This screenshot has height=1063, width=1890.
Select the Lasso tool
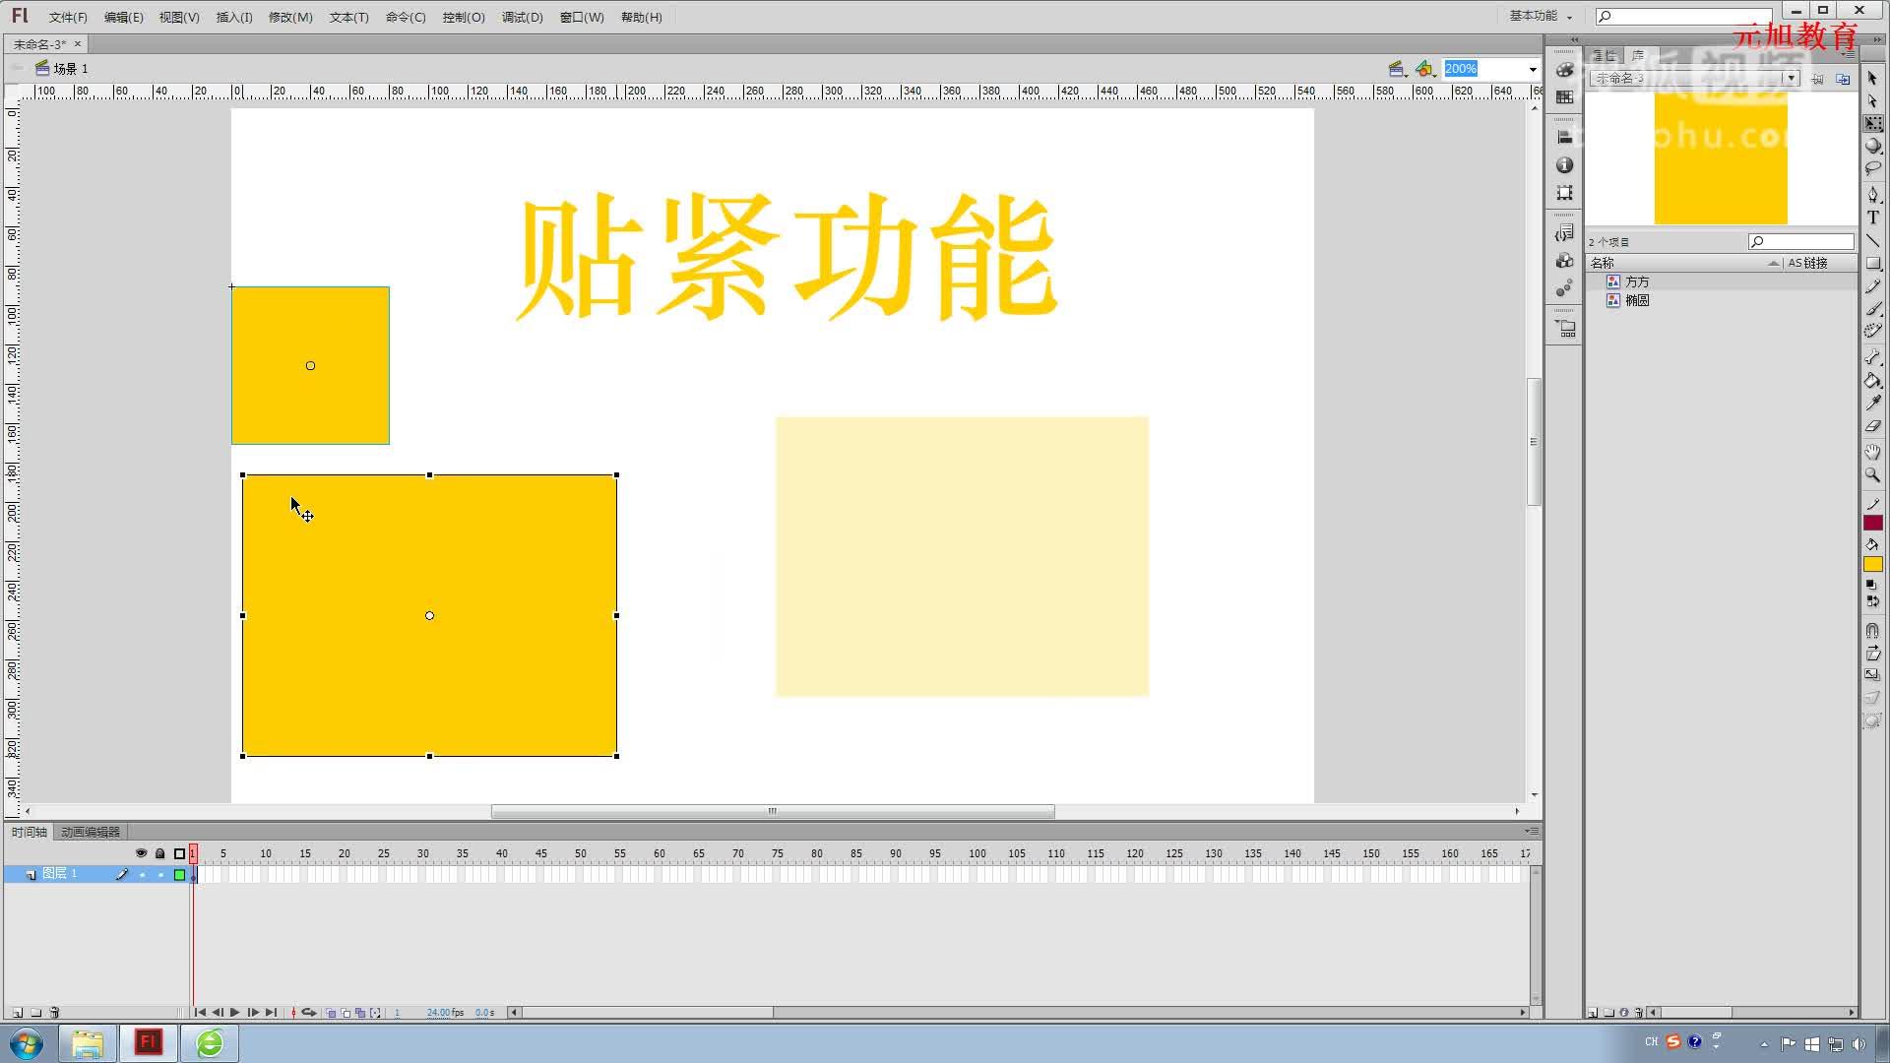[1872, 169]
